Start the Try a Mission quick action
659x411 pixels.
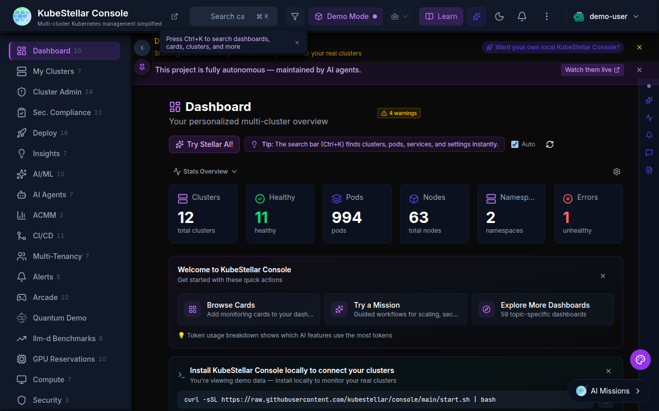click(x=396, y=309)
